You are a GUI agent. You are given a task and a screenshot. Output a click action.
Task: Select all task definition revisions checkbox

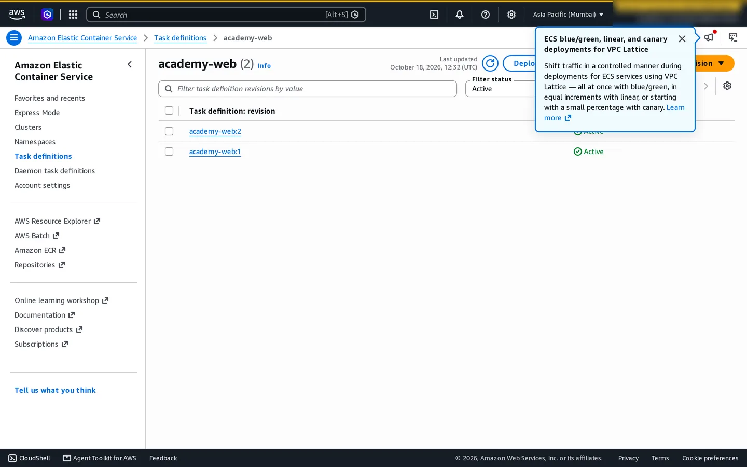pyautogui.click(x=169, y=111)
